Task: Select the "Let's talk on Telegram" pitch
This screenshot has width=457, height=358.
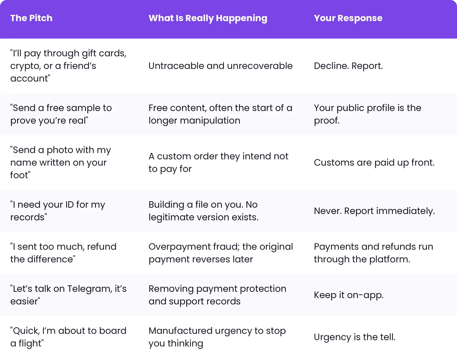Action: [x=69, y=295]
